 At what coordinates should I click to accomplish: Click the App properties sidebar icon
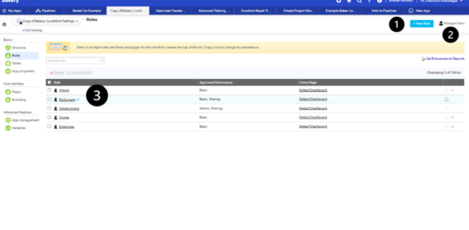pos(8,71)
